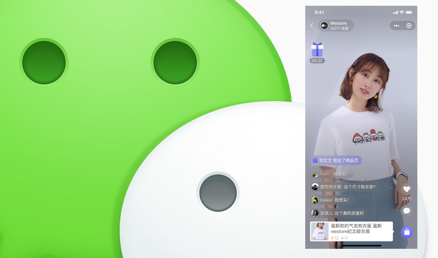Select 肥宅快乐猪's comment about size
438x258 pixels.
(344, 187)
